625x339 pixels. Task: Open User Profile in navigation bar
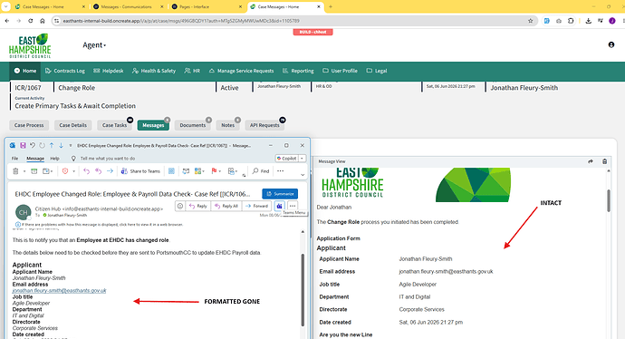[x=340, y=71]
